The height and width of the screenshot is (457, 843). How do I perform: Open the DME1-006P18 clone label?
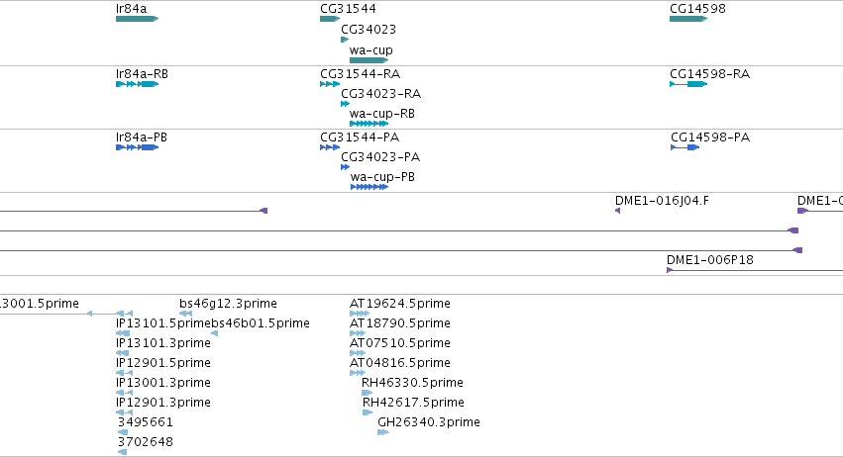click(709, 260)
